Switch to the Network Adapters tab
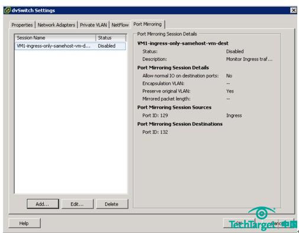299x233 pixels. (56, 25)
